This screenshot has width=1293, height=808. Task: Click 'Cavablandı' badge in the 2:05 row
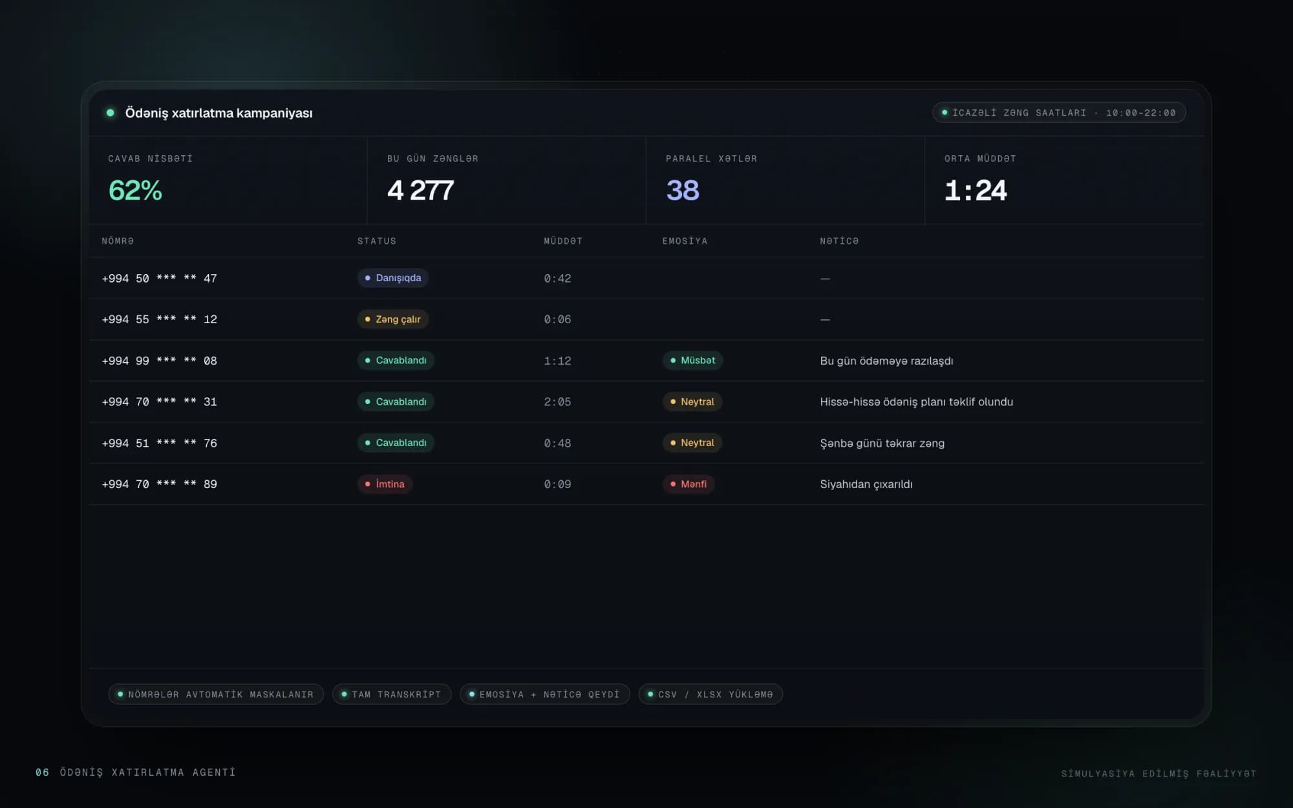[x=396, y=401]
